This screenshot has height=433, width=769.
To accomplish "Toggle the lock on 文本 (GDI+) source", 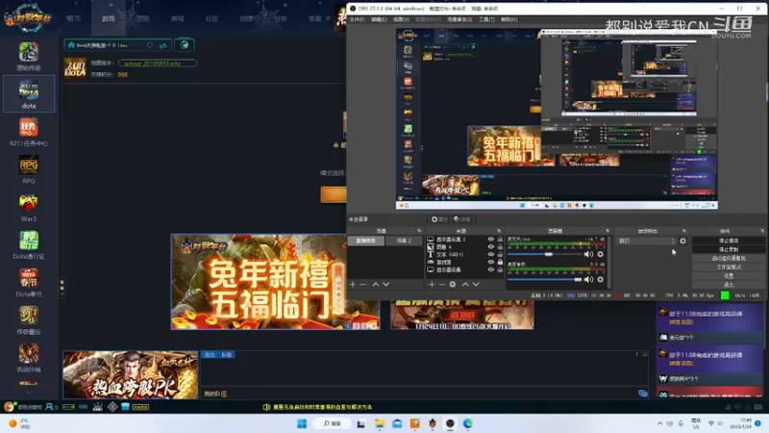I will pos(500,254).
